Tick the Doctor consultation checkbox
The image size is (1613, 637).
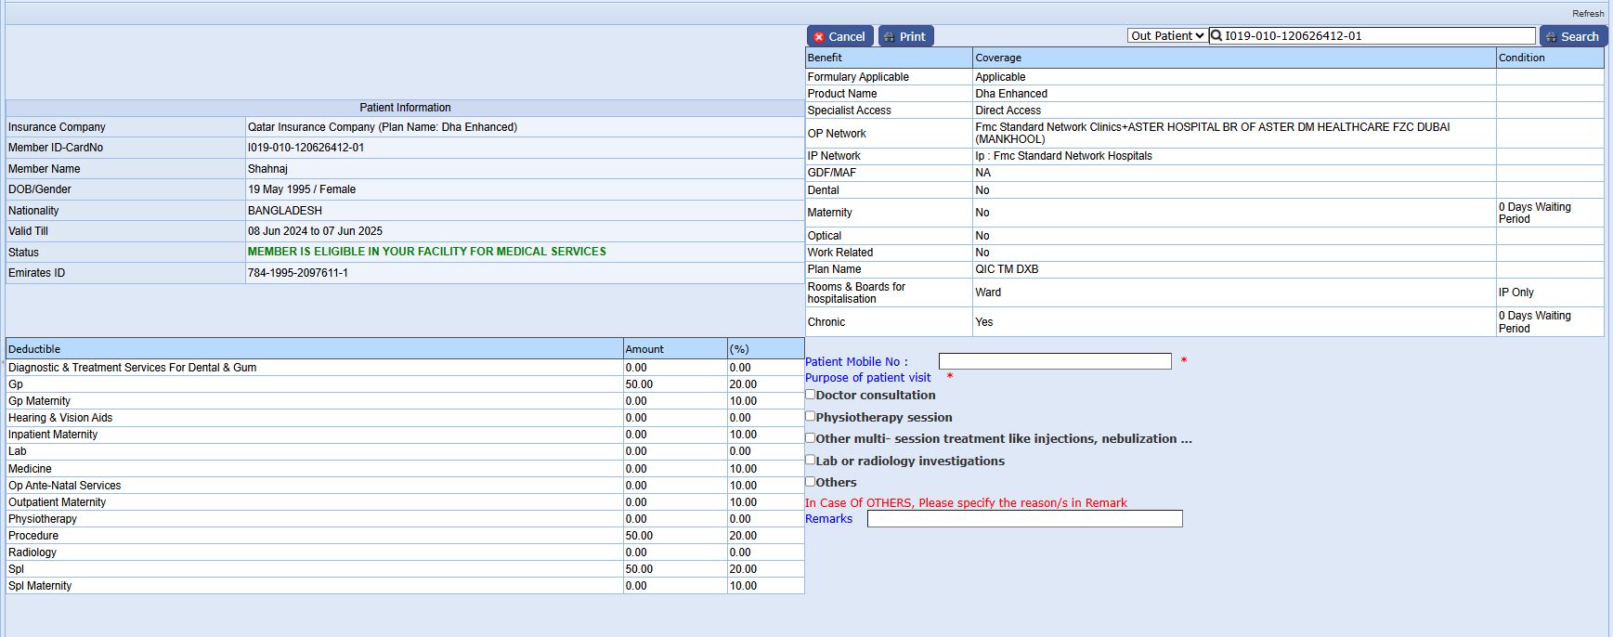click(811, 395)
